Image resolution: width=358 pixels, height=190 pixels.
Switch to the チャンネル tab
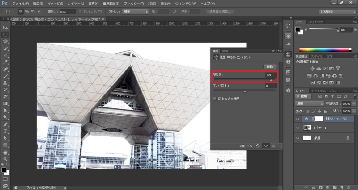tap(318, 91)
